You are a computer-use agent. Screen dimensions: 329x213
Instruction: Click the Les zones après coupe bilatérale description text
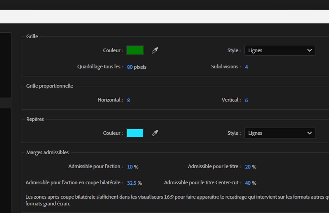[x=177, y=201]
